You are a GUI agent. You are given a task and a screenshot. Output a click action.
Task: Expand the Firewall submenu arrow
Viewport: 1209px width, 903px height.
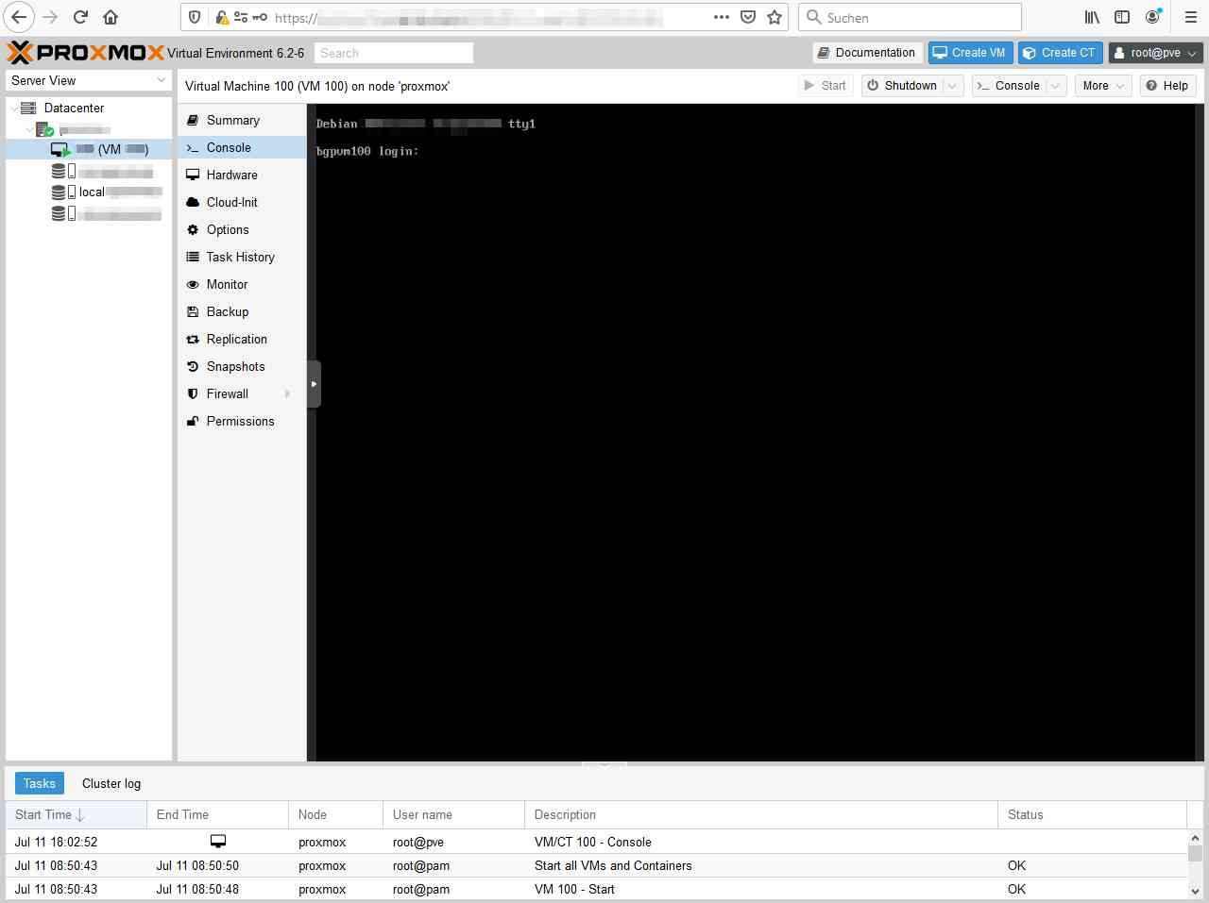(287, 393)
